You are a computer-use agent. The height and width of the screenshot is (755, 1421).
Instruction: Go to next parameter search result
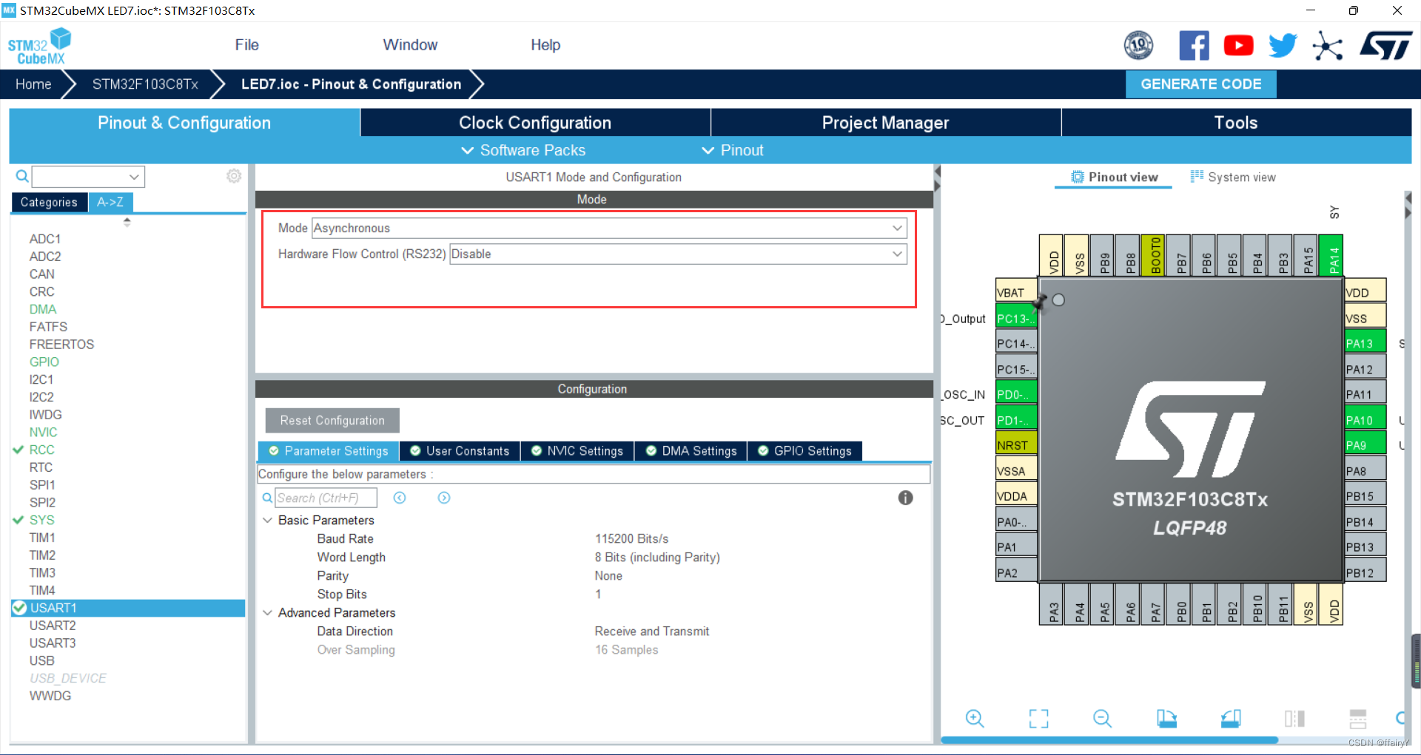[444, 498]
